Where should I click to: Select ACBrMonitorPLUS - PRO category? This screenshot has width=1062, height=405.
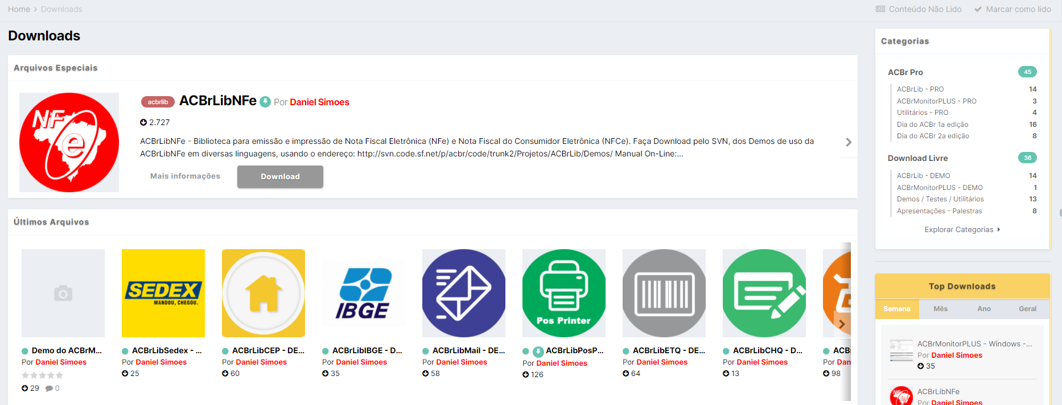click(x=937, y=101)
